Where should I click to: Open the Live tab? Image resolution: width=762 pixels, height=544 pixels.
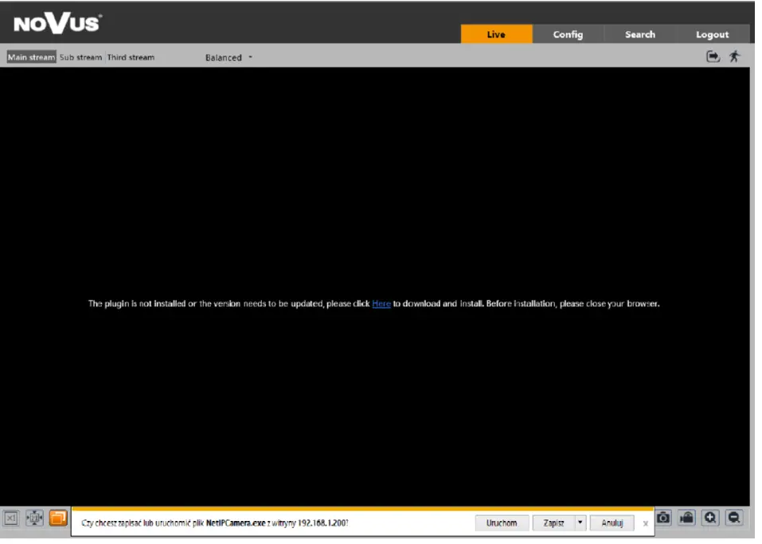(x=496, y=34)
